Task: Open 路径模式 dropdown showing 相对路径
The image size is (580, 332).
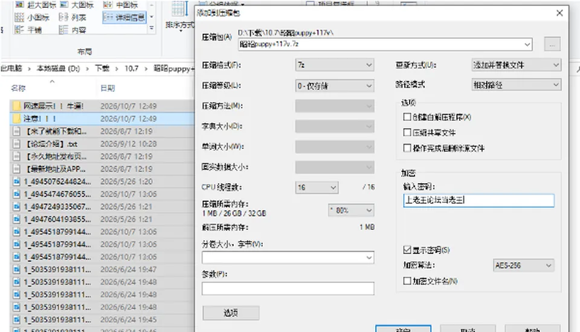Action: [517, 85]
